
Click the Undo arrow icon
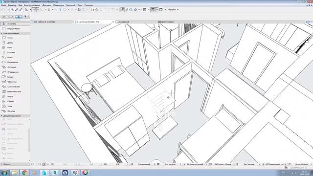pos(3,10)
